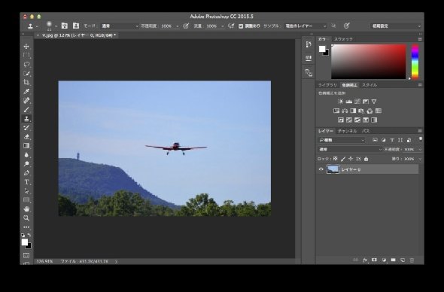Select the Clone Stamp tool in toolbox
The height and width of the screenshot is (292, 444).
(26, 119)
